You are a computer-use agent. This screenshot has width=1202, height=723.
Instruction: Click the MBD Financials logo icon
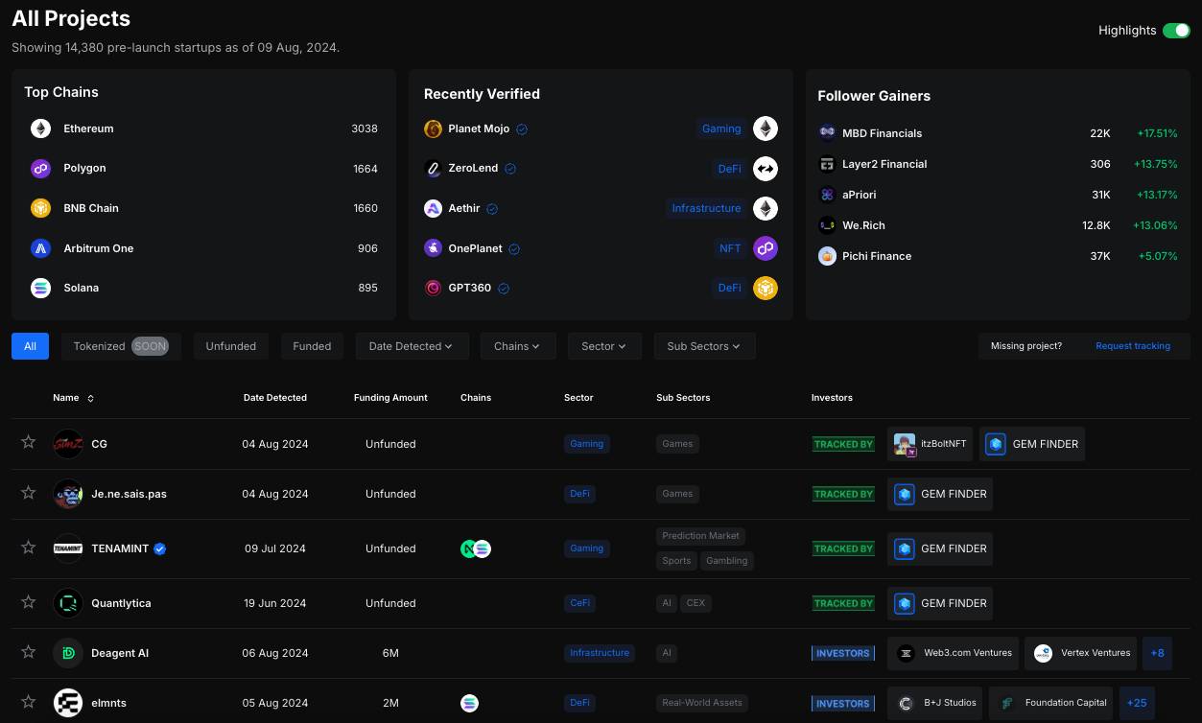click(827, 133)
